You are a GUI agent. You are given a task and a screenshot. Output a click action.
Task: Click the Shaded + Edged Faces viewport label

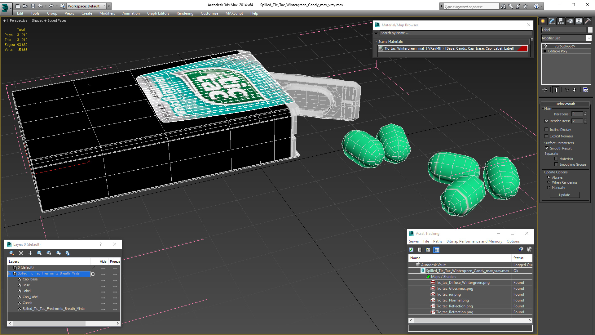click(50, 20)
